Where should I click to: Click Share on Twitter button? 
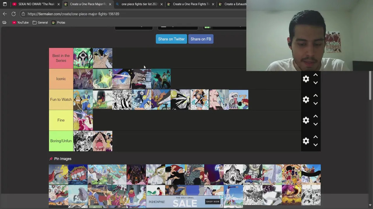171,39
